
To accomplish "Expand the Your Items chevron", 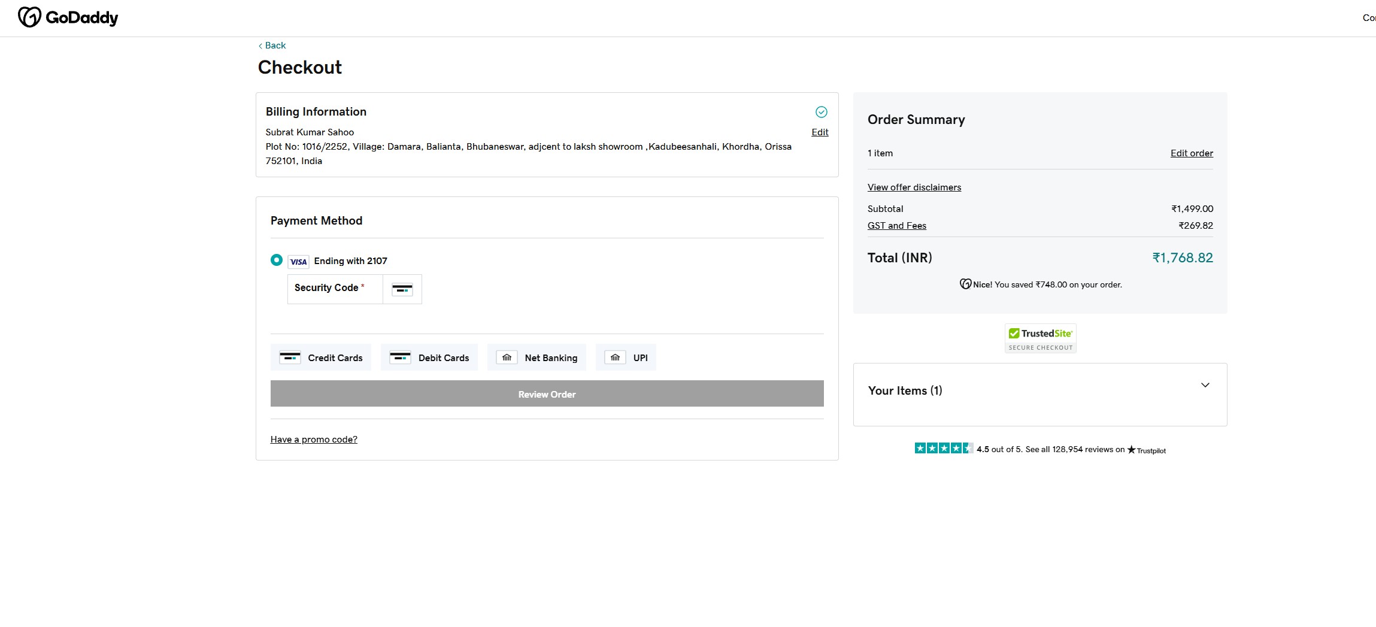I will [1205, 385].
